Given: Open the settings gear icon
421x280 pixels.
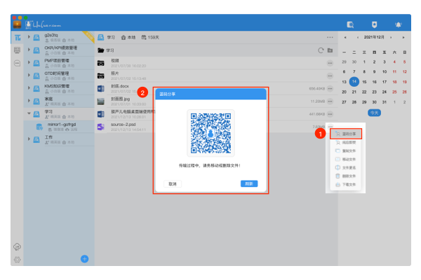Looking at the screenshot, I should point(17,260).
